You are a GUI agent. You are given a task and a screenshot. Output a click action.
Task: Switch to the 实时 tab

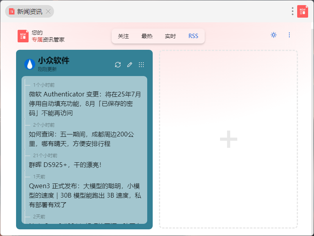tap(170, 36)
